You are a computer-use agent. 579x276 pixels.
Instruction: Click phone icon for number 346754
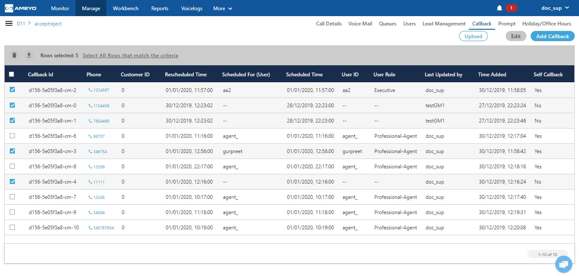click(90, 151)
